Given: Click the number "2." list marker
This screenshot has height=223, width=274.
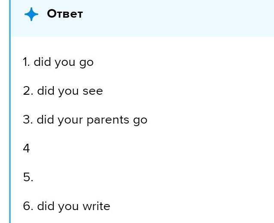Looking at the screenshot, I should 28,91.
